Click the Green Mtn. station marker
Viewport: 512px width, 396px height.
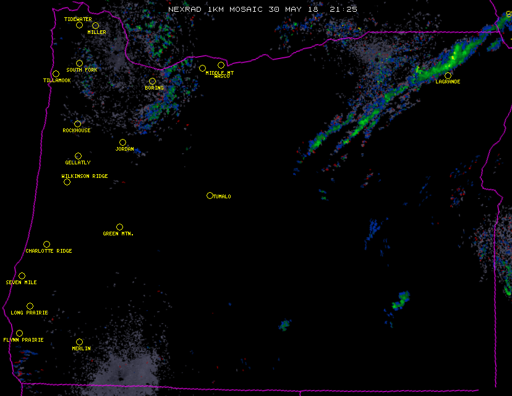119,227
